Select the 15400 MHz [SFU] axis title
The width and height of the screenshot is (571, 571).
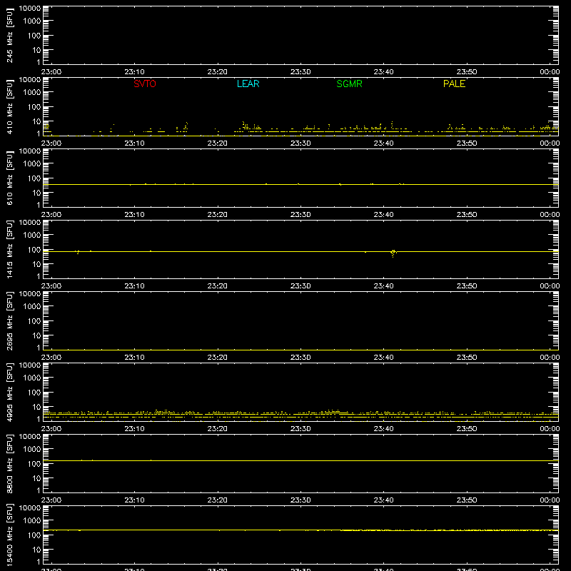point(9,535)
